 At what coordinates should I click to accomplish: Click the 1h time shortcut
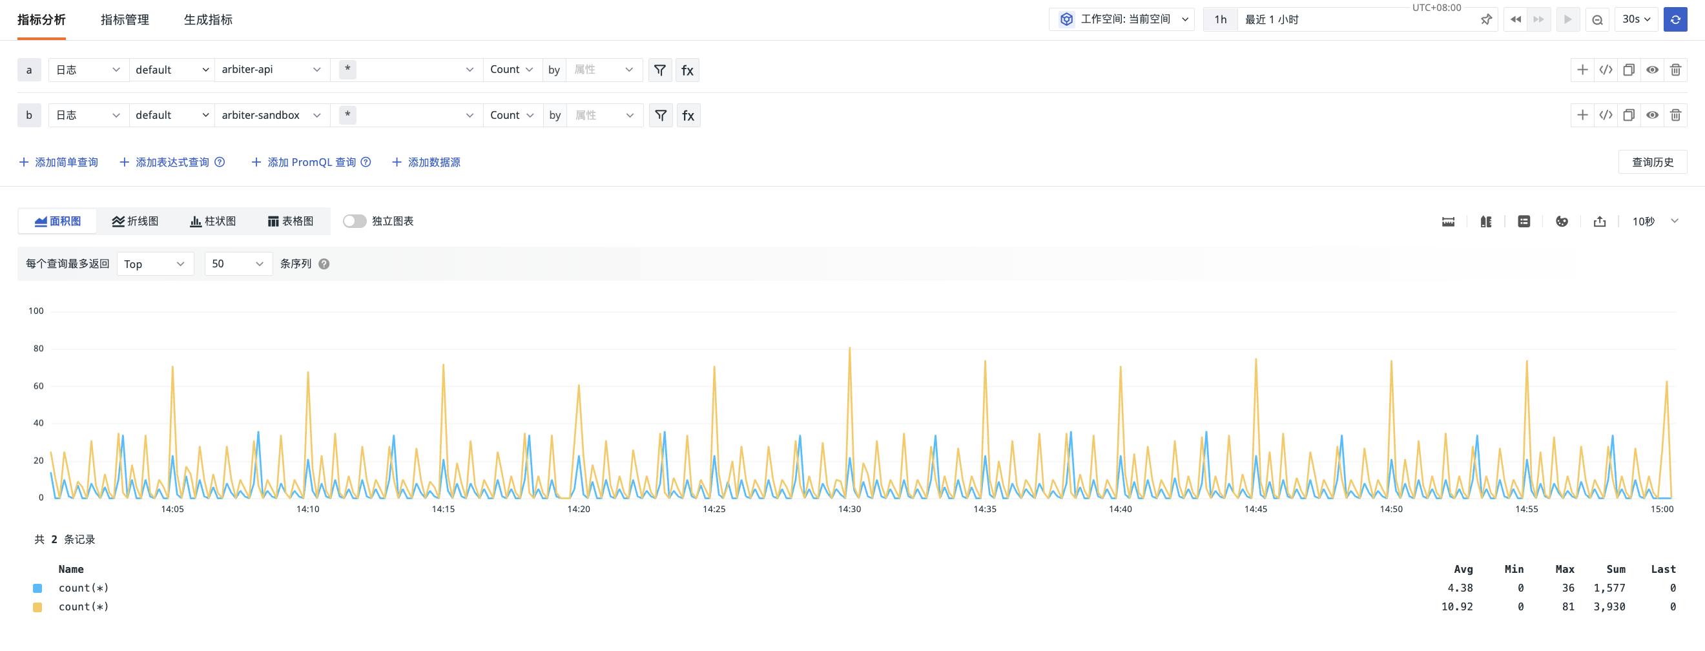coord(1221,19)
